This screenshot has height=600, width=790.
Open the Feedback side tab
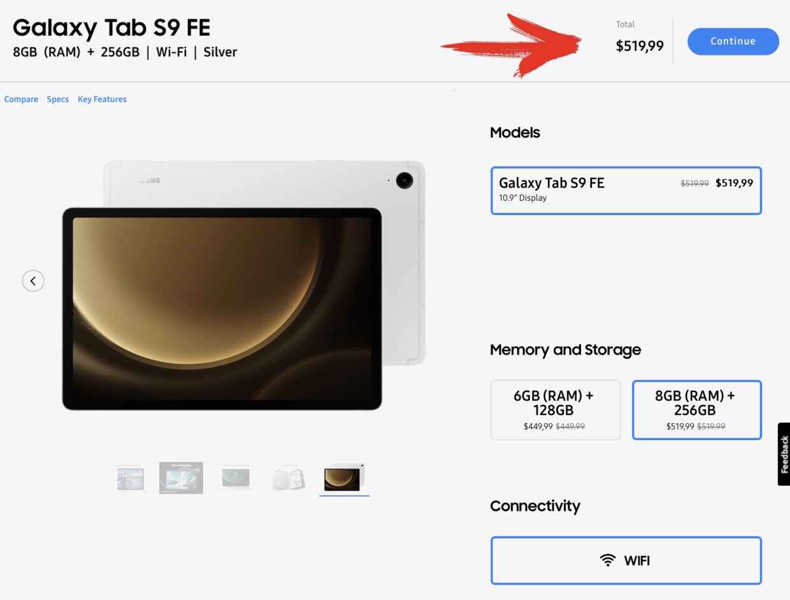(x=784, y=454)
